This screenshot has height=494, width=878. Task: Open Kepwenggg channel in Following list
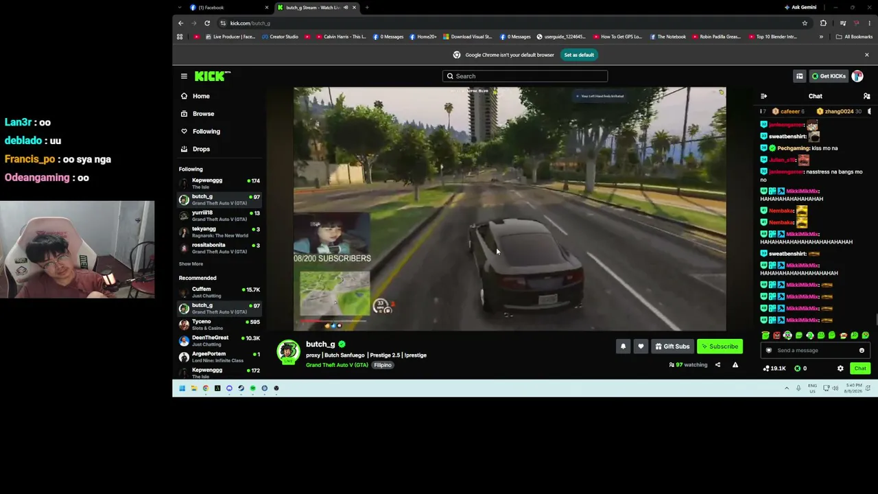click(219, 183)
